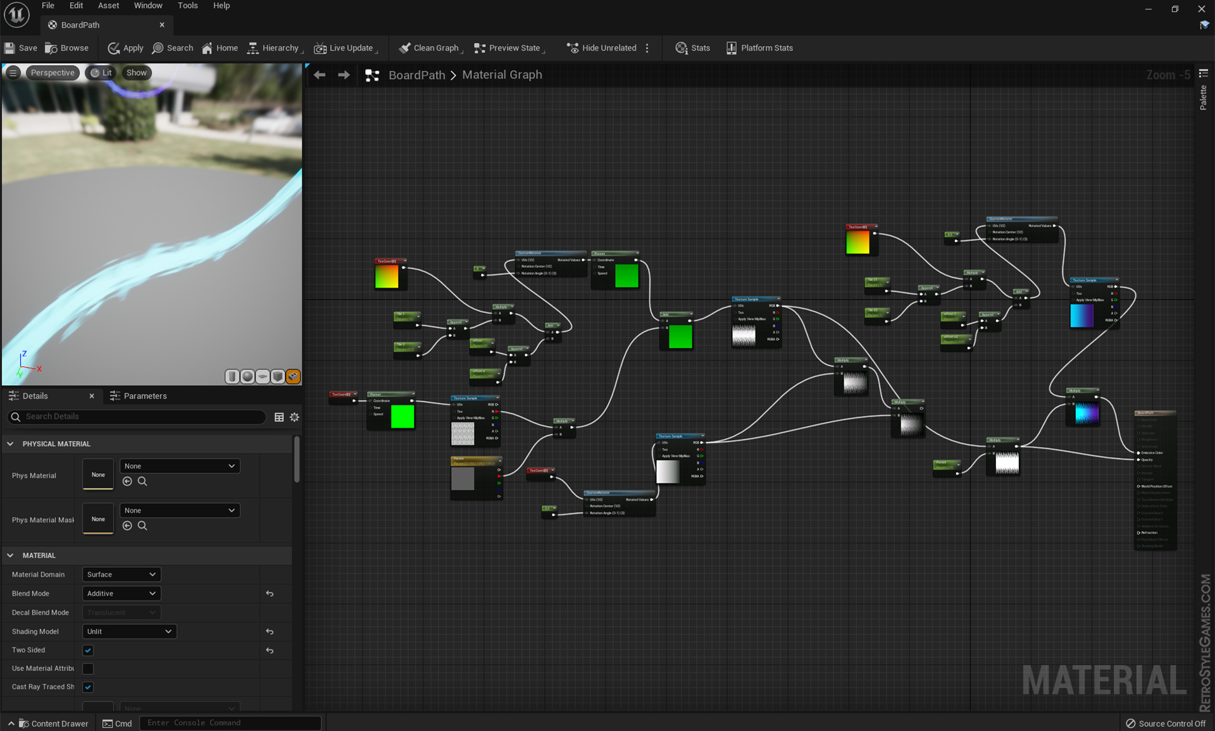Viewport: 1215px width, 731px height.
Task: Enable Use Material Attributes checkbox
Action: [87, 668]
